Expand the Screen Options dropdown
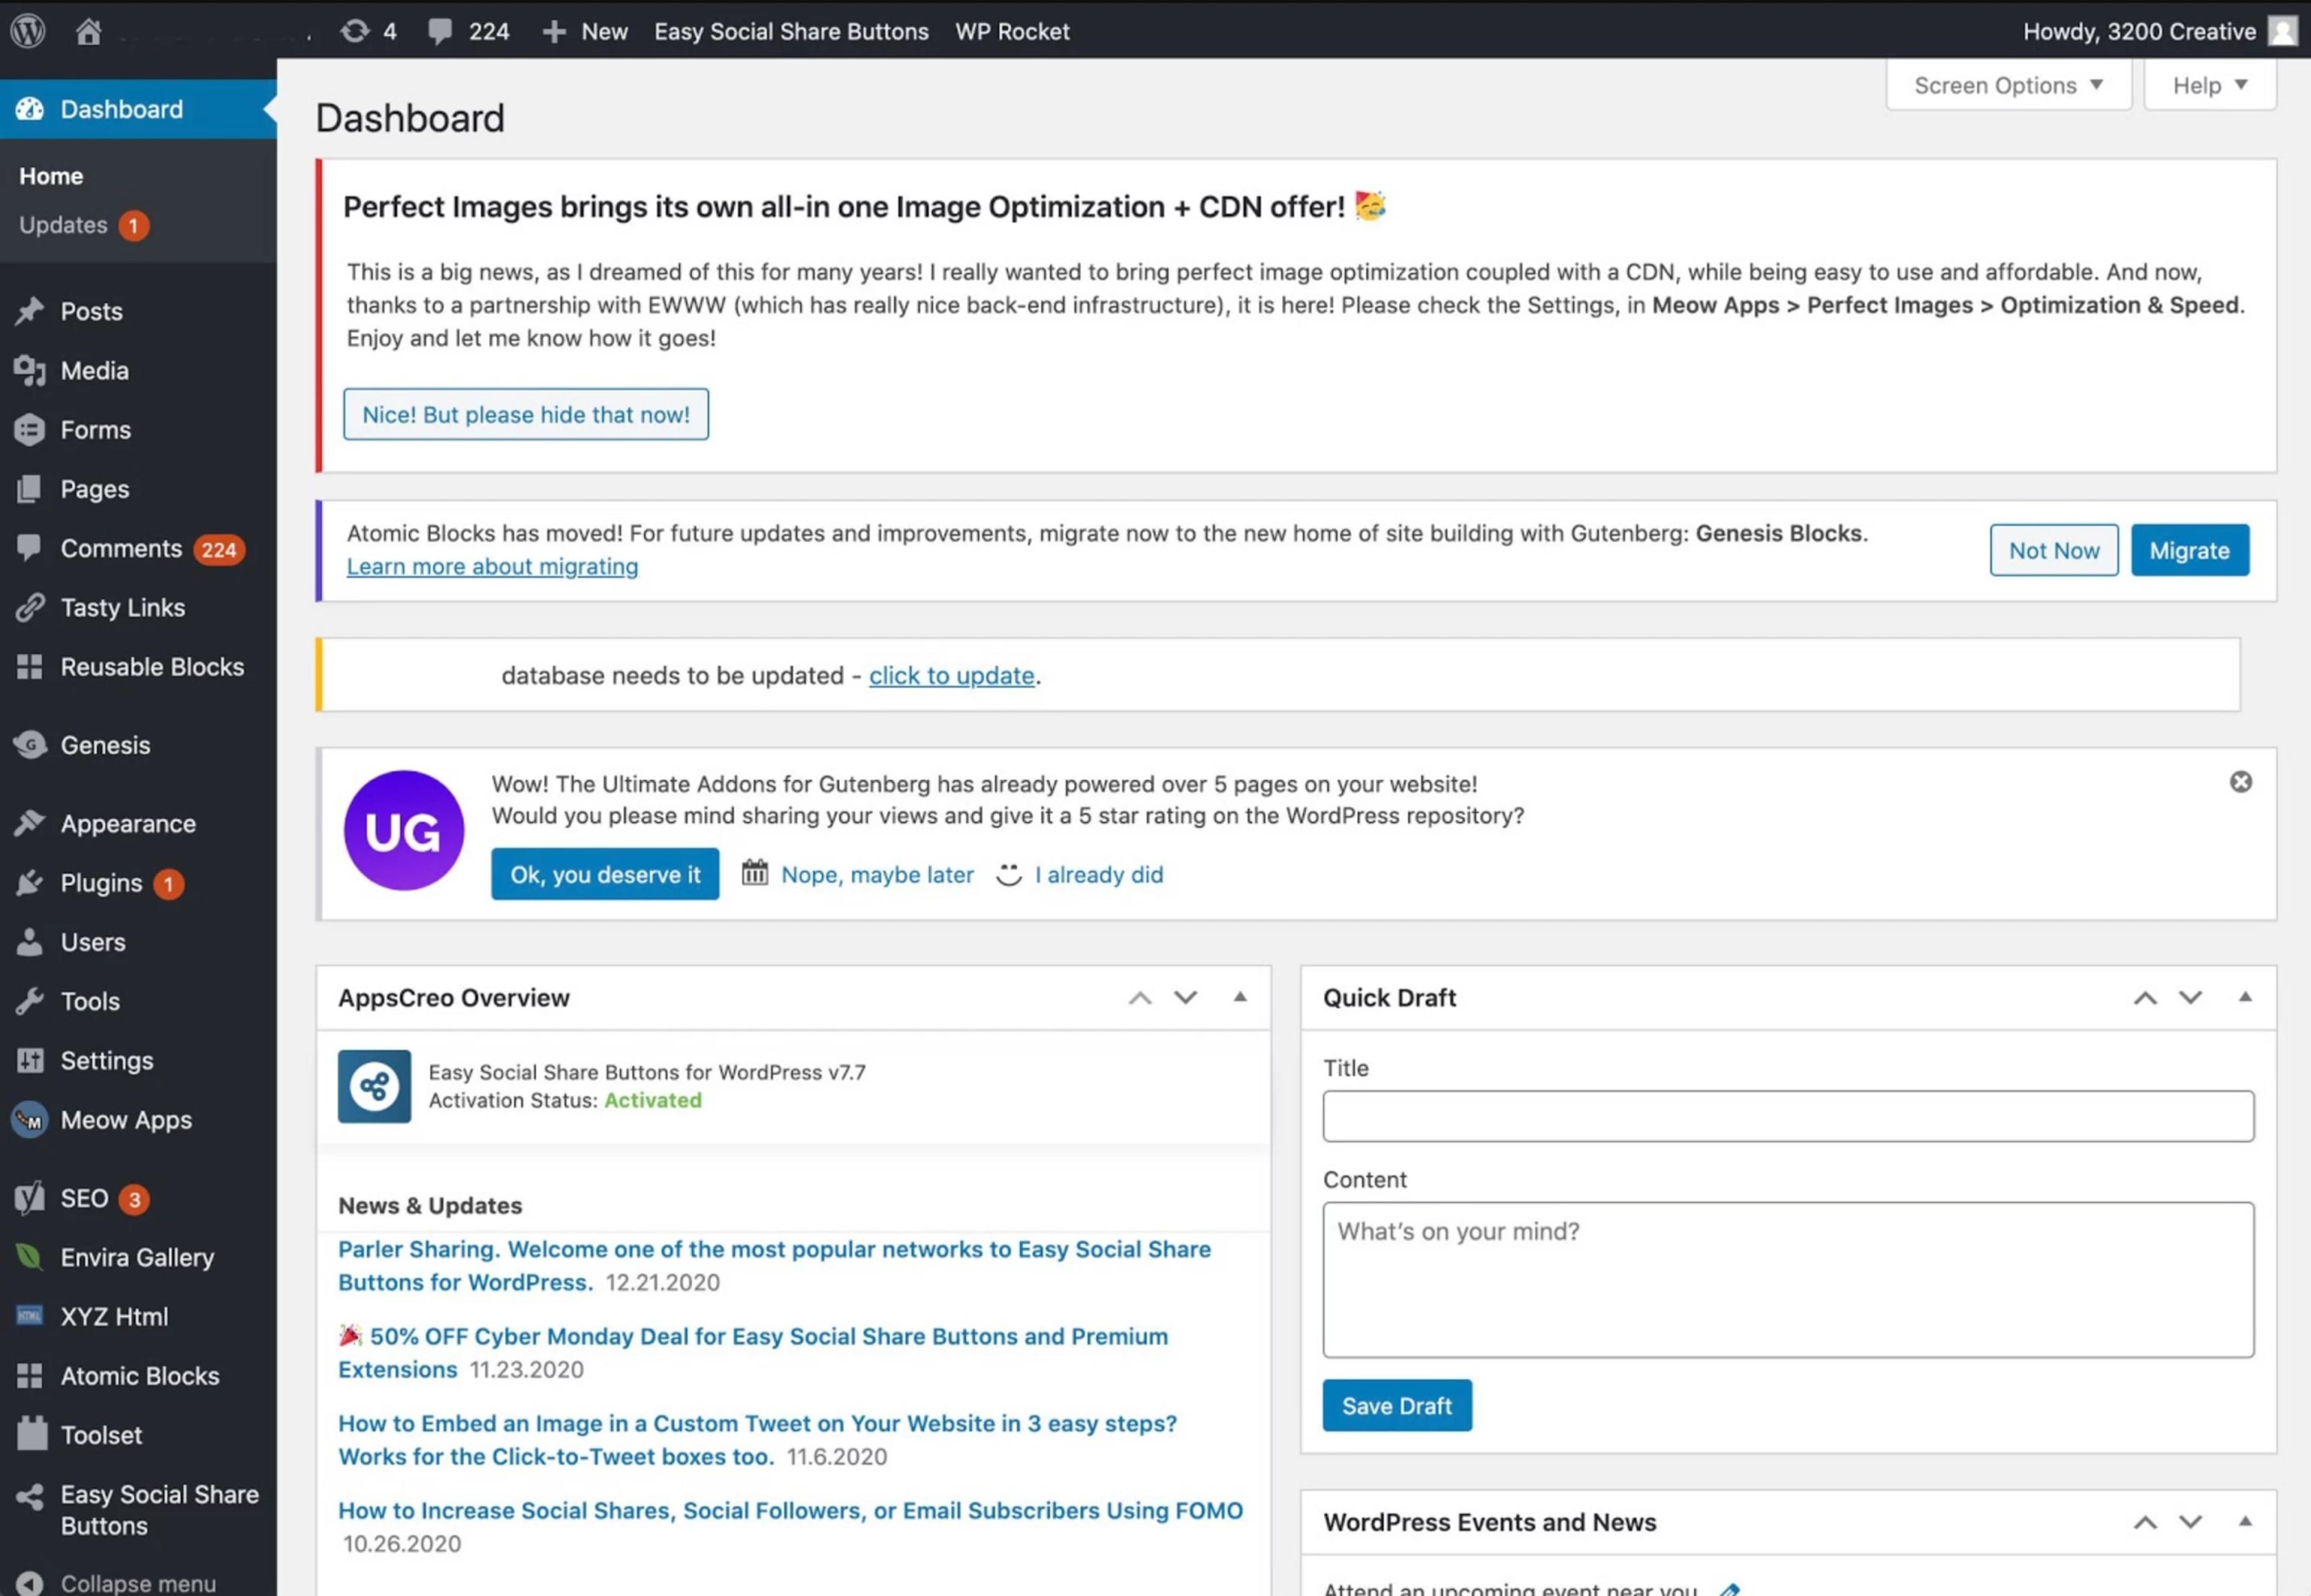The height and width of the screenshot is (1596, 2311). click(2008, 85)
